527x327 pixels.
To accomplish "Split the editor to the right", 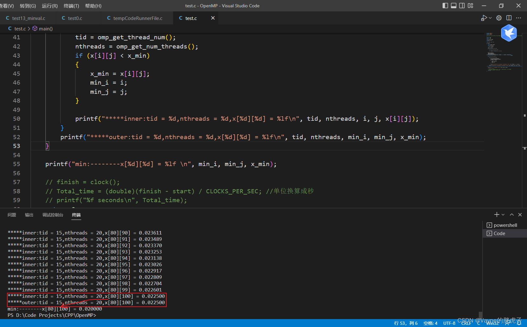I will (509, 18).
